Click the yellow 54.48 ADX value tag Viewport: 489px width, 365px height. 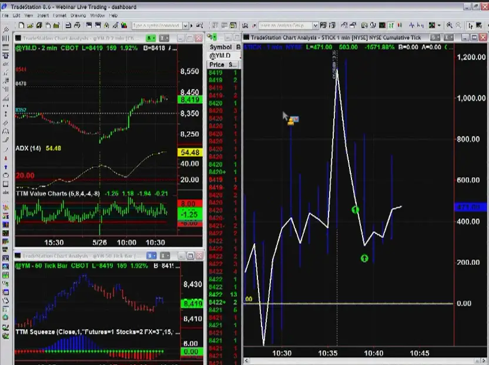(190, 152)
